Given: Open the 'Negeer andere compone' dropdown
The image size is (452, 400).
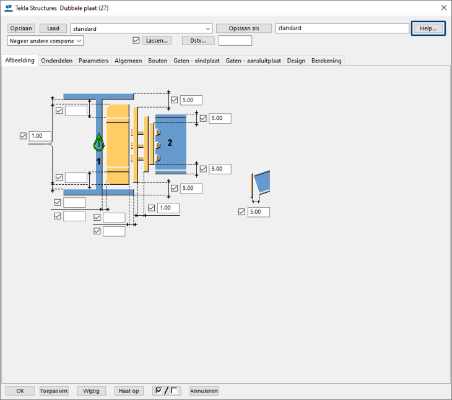Looking at the screenshot, I should pyautogui.click(x=45, y=41).
